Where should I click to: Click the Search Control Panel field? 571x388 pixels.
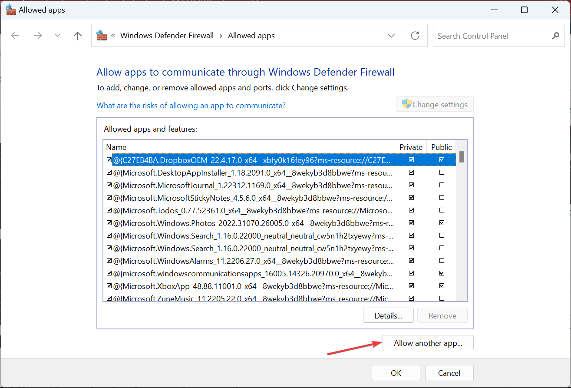pos(491,36)
